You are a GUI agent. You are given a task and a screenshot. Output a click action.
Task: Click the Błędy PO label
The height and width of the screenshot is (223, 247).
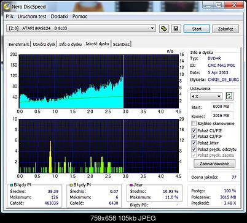coord(139,205)
